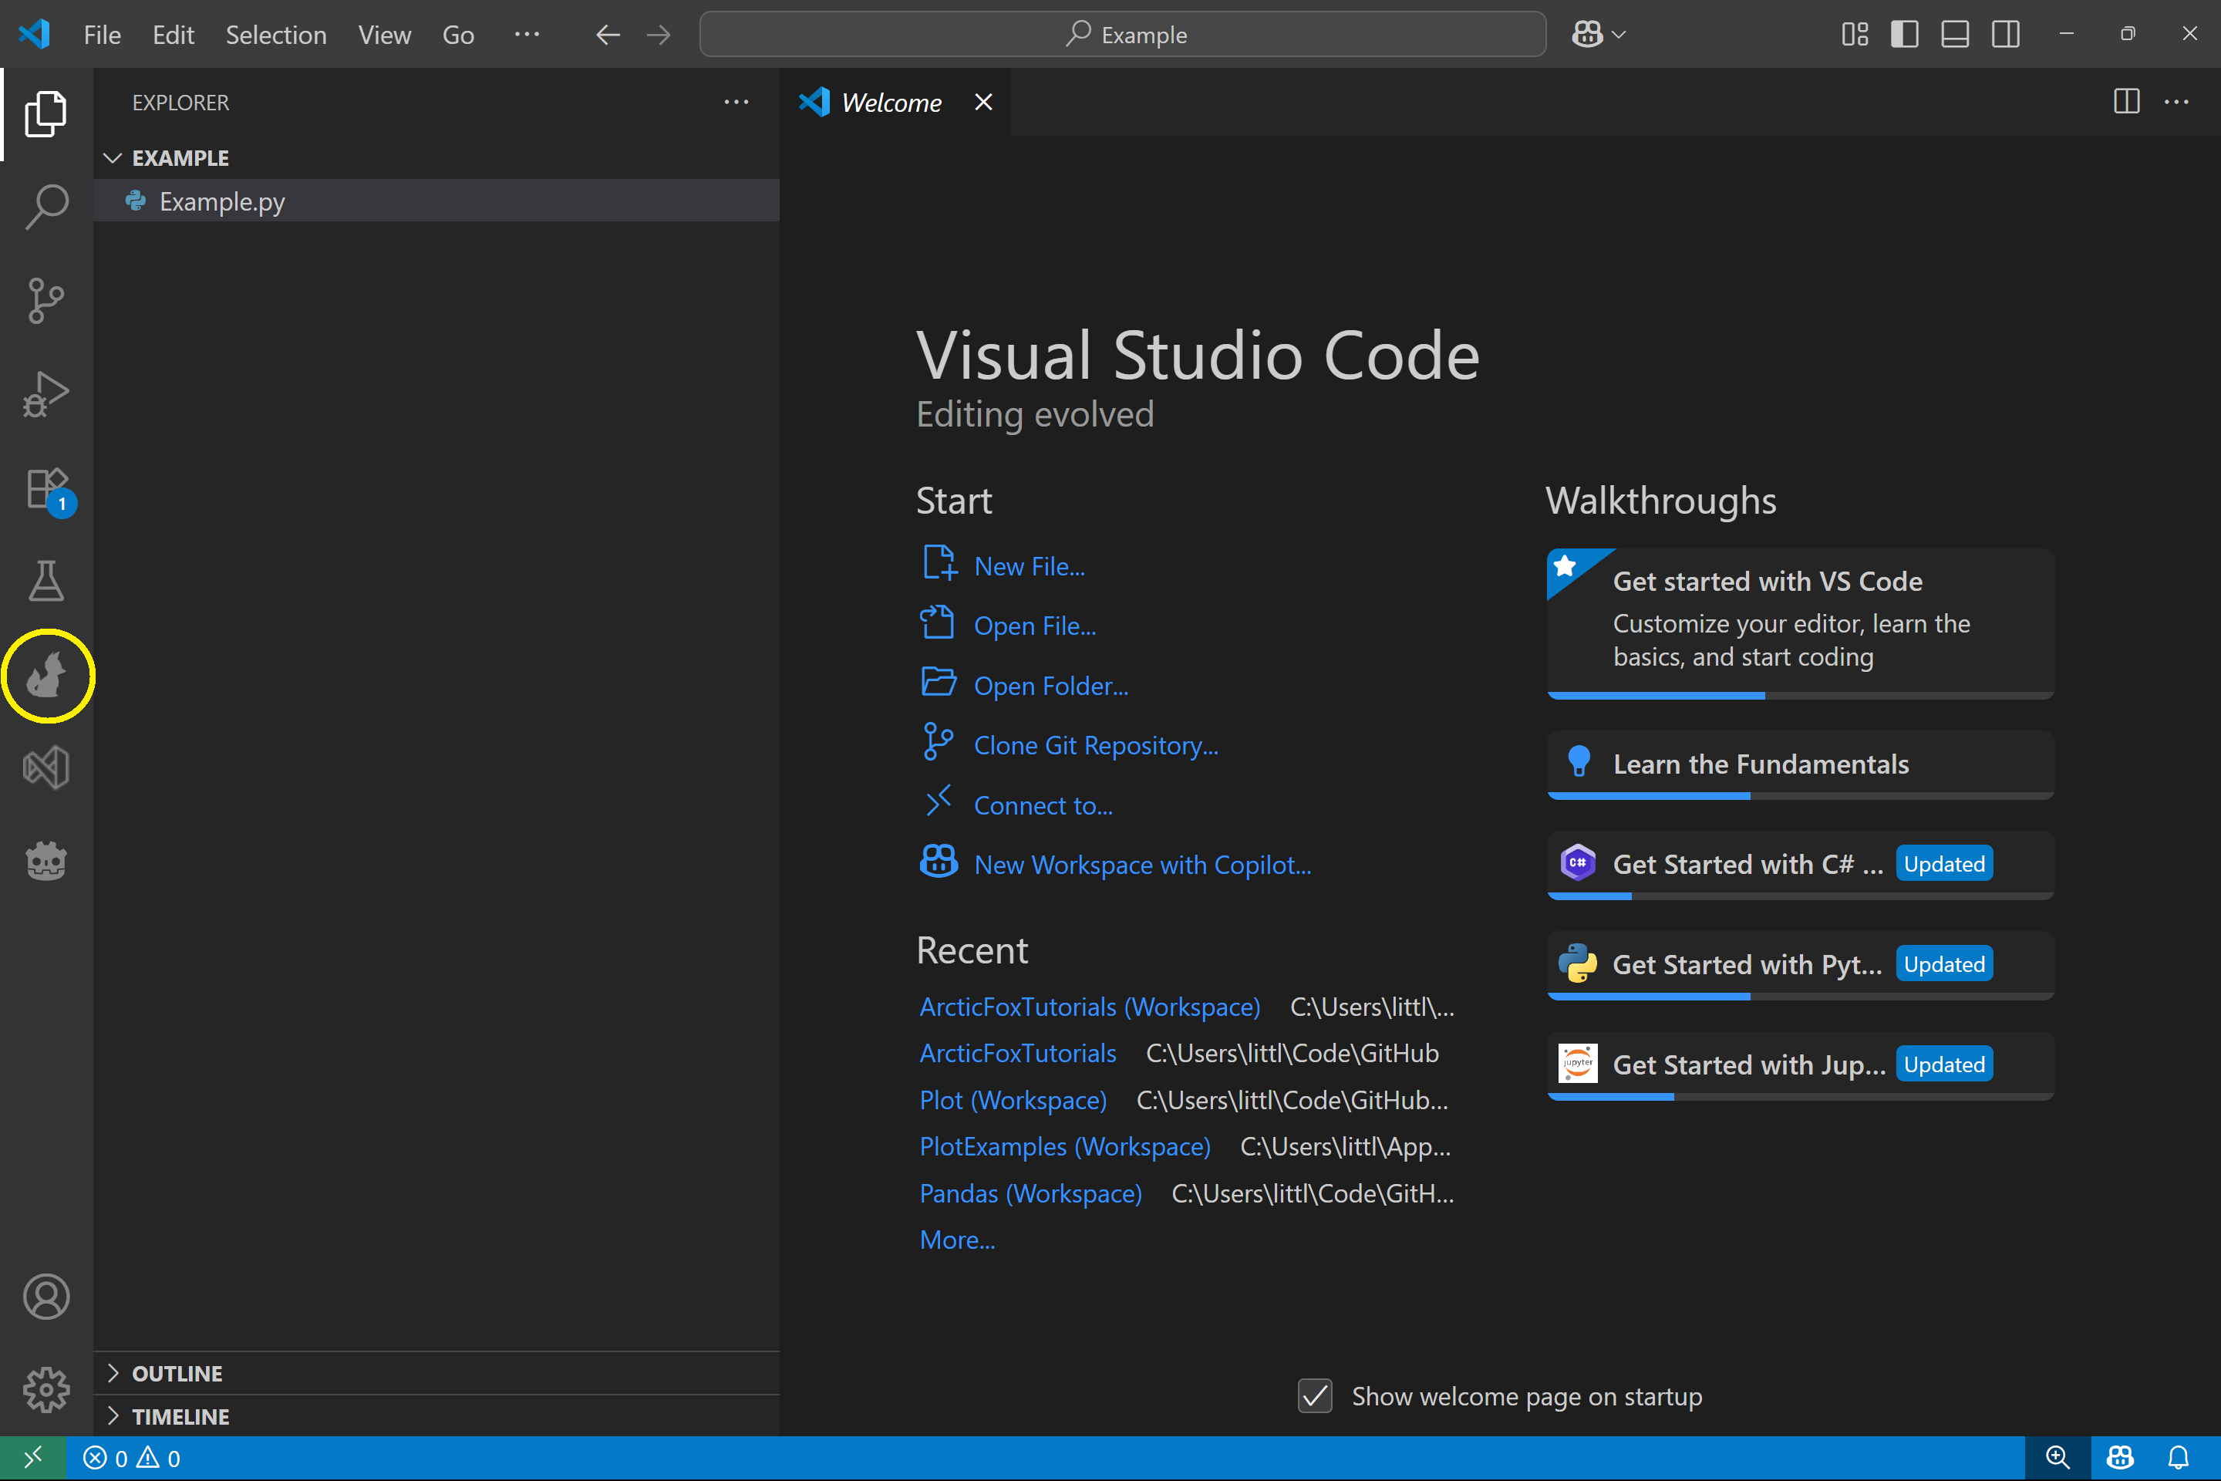Expand the OUTLINE section
The height and width of the screenshot is (1481, 2221).
click(436, 1373)
